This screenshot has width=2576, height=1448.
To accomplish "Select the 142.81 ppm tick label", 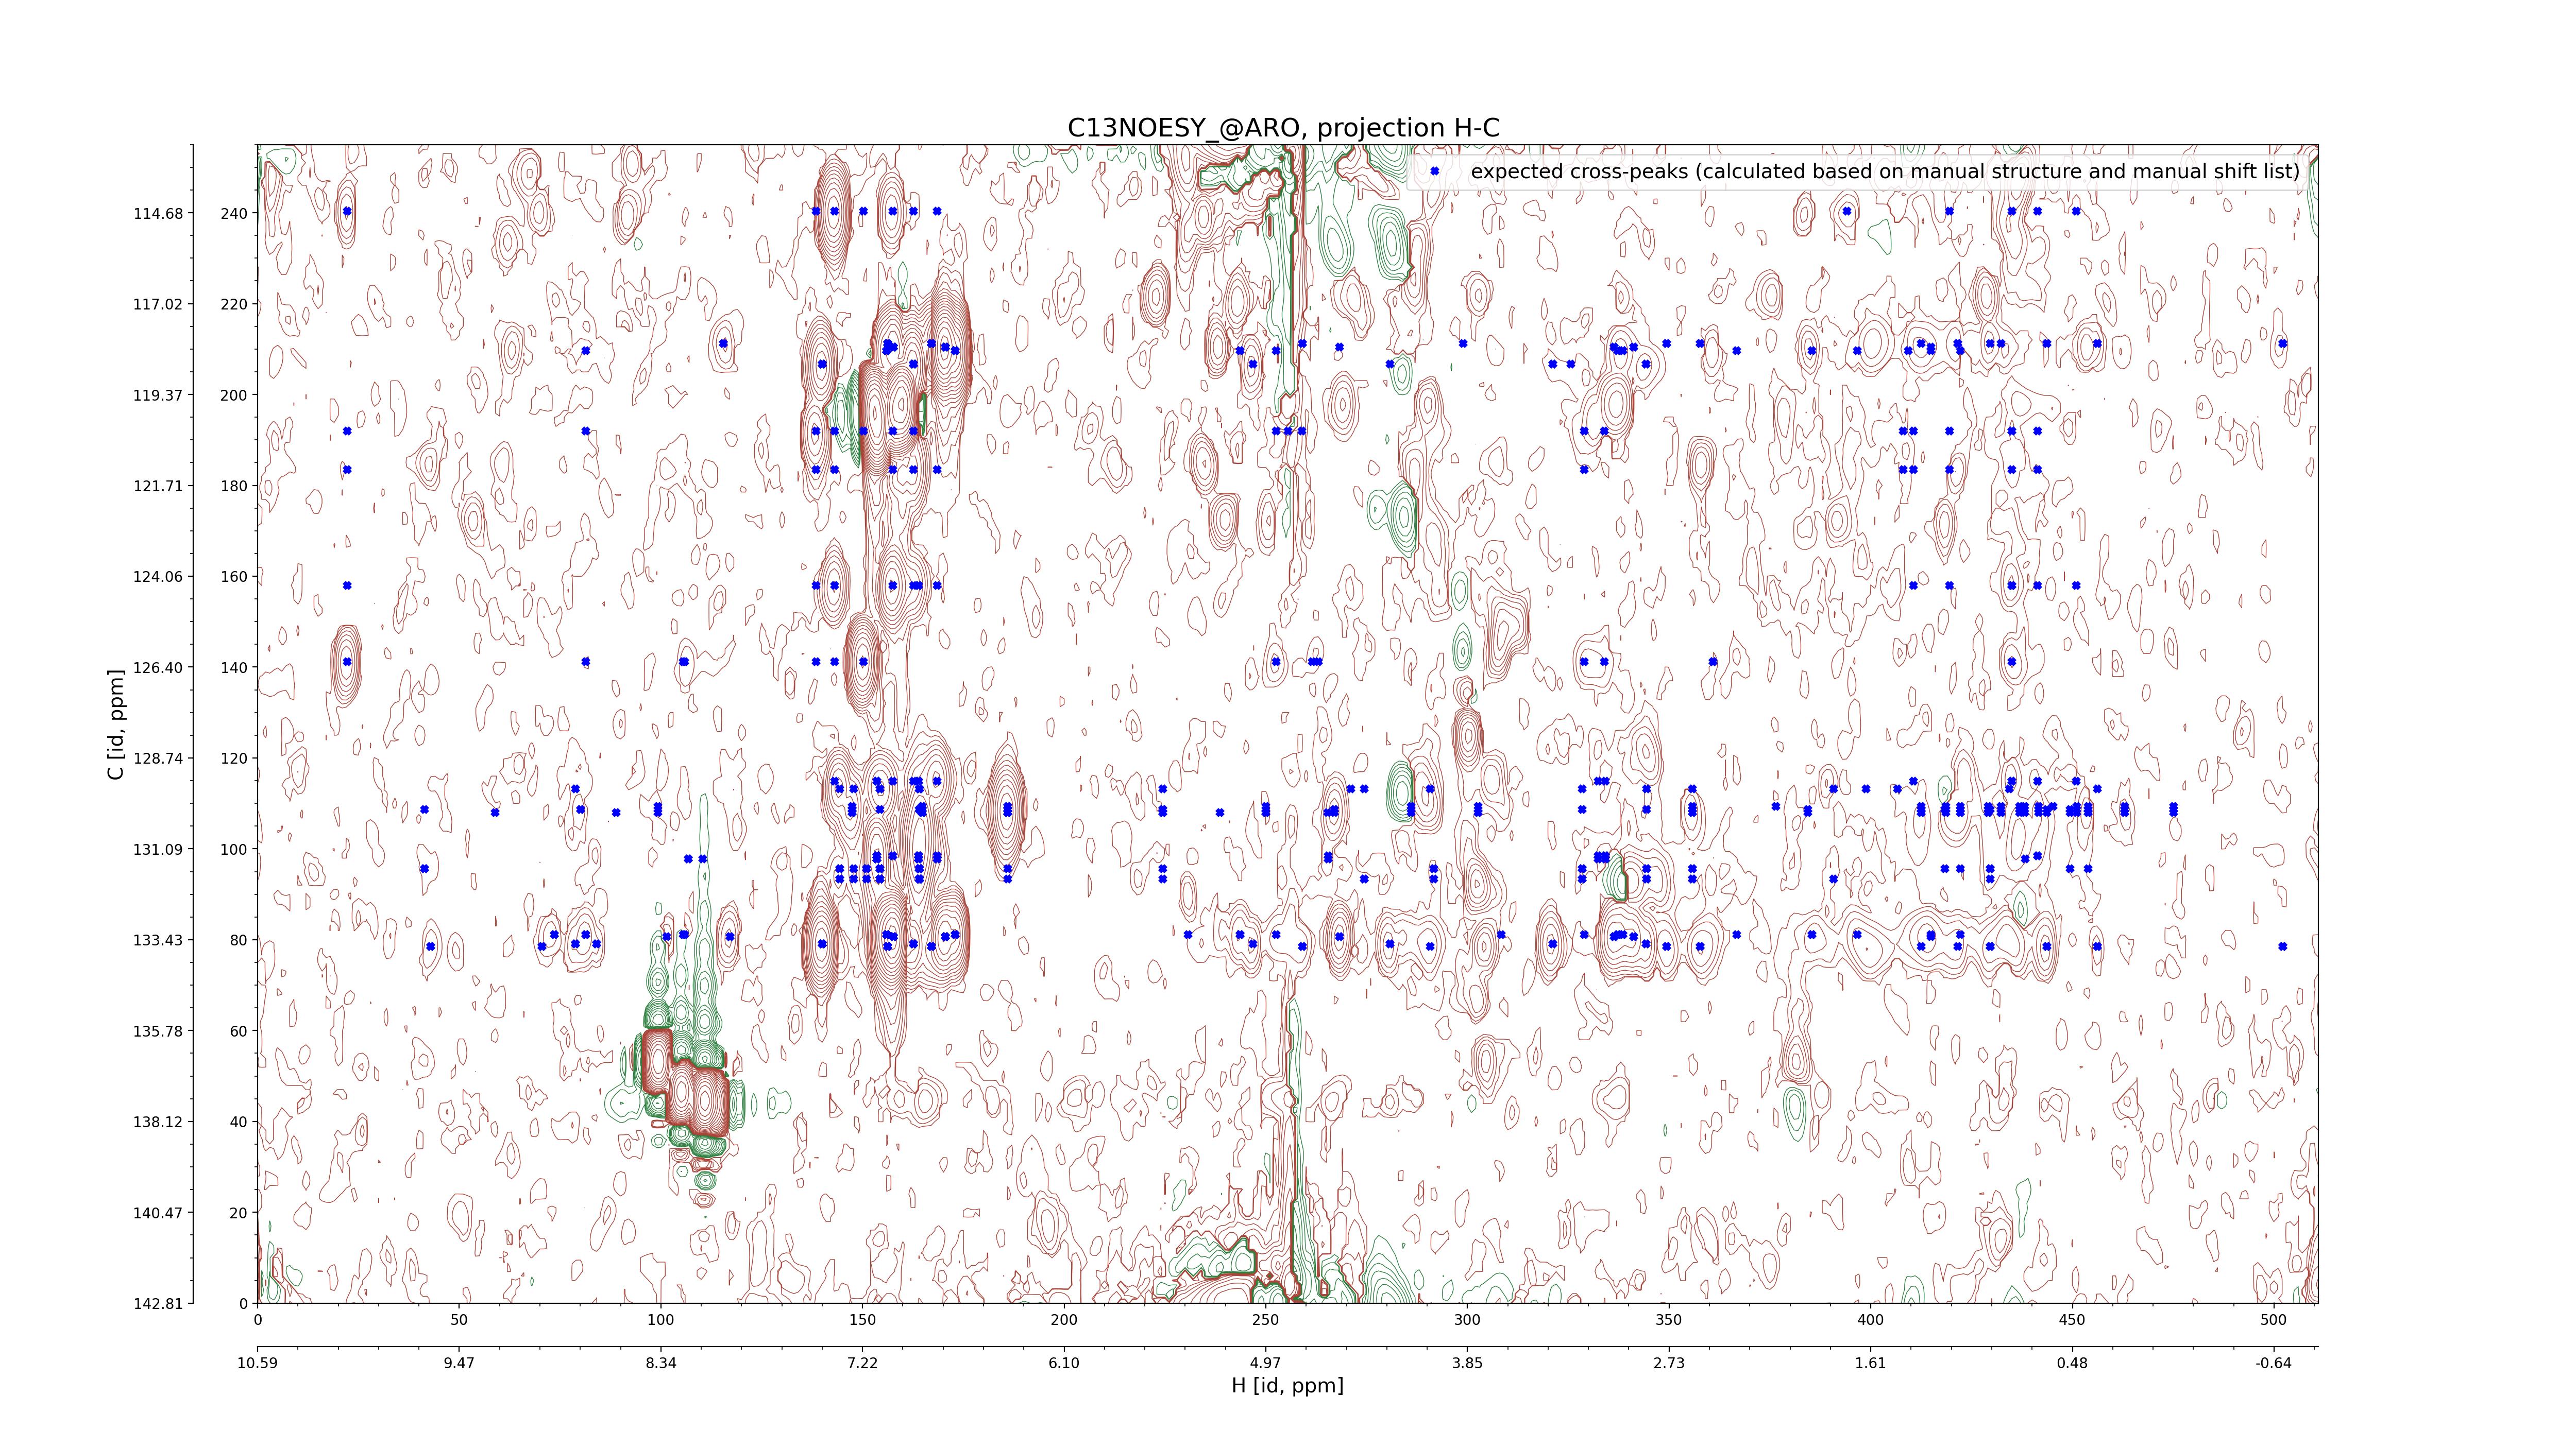I will (x=158, y=1303).
